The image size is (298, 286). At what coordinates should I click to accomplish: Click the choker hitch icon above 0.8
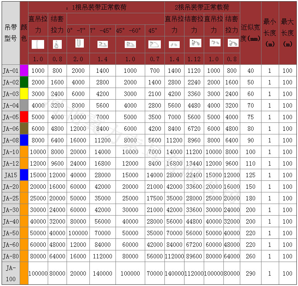click(57, 44)
